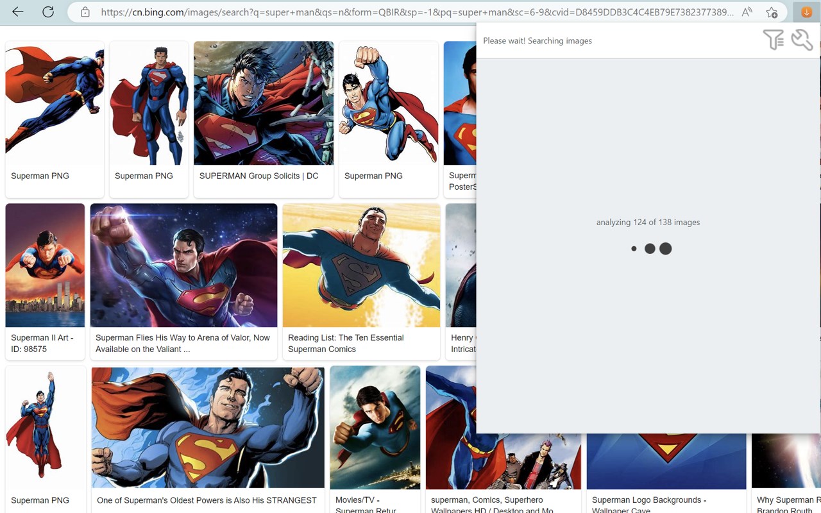Open the small rising Superman PNG thumbnail in bottom row

pos(45,427)
